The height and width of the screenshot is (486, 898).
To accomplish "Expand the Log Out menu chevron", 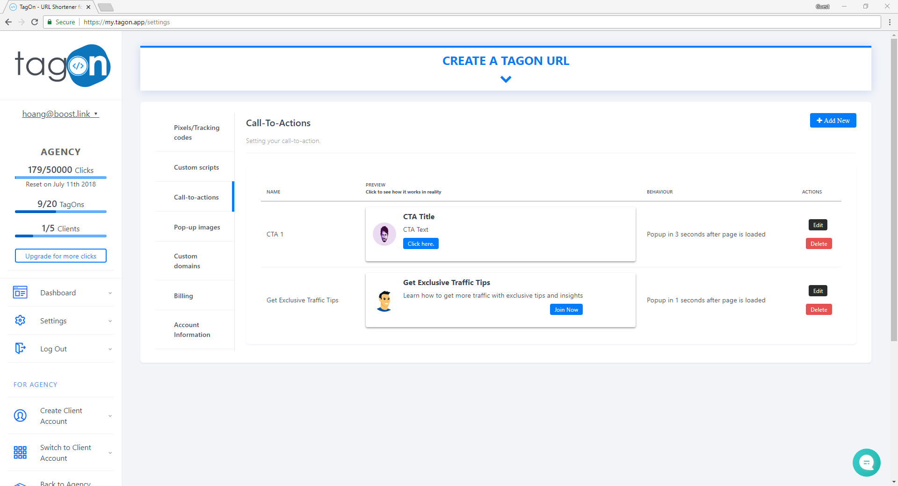I will 110,349.
